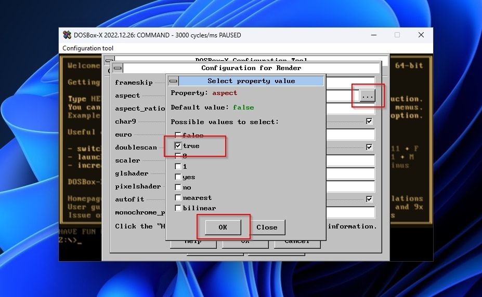Check the 'yes' value checkbox
This screenshot has height=297, width=482.
pos(178,177)
